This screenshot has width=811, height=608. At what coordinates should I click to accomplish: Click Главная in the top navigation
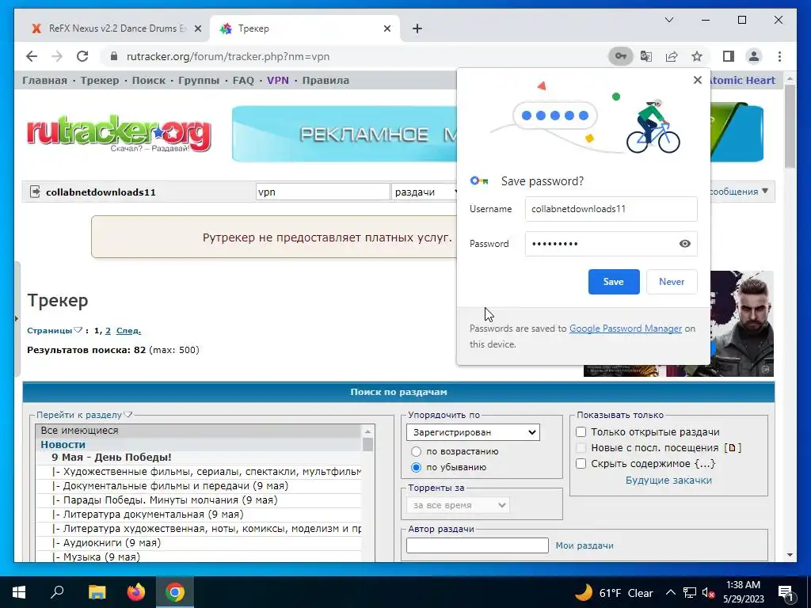pos(44,80)
